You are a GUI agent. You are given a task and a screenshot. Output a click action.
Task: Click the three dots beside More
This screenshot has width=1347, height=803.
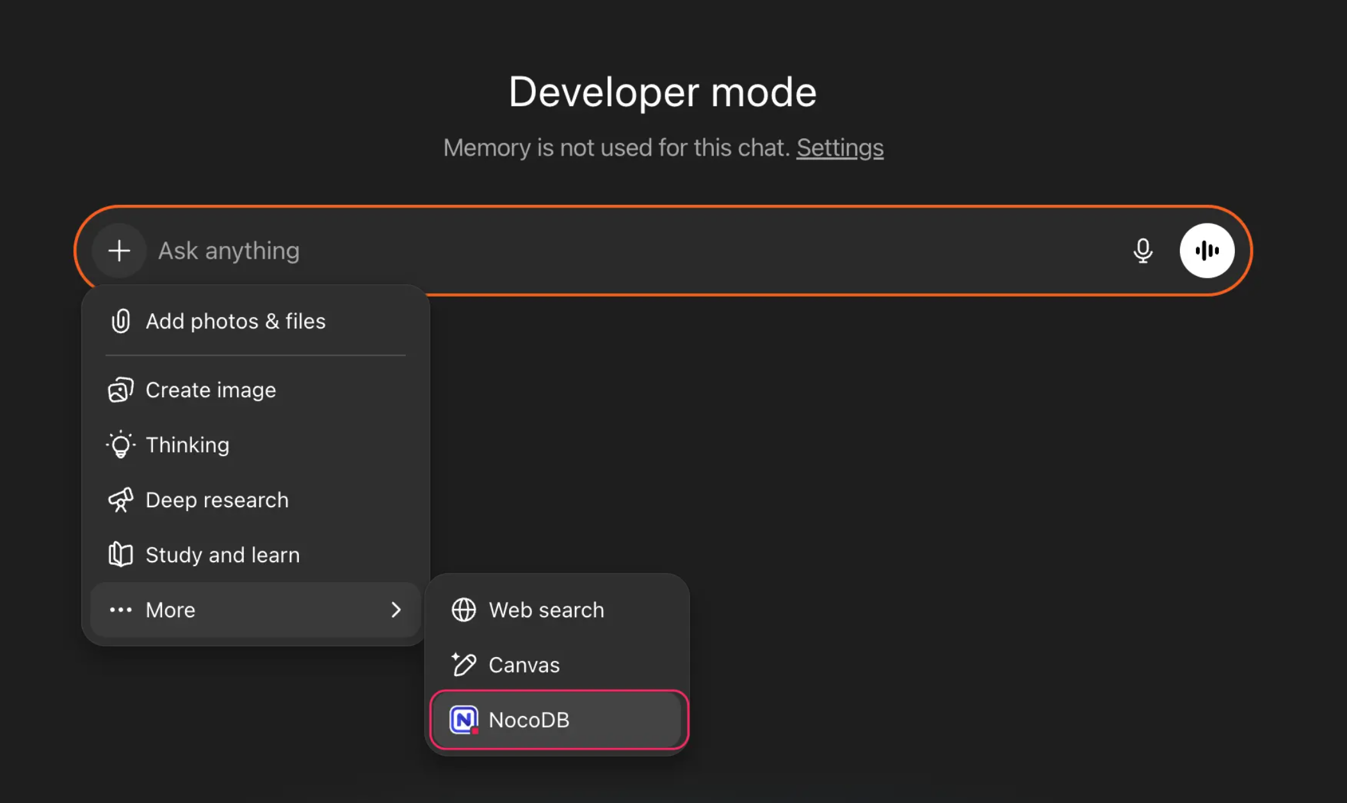120,610
